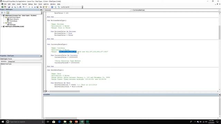Click the Save toolbar icon
The width and height of the screenshot is (221, 124).
coord(9,7)
